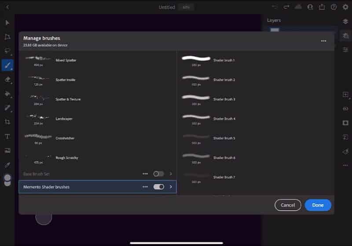Select Shader Brush 6

click(256, 158)
